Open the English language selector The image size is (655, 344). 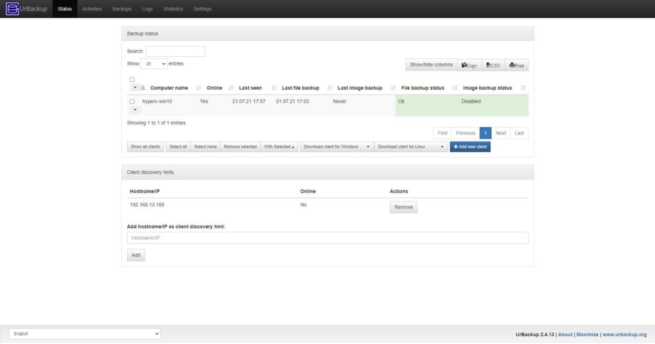85,333
